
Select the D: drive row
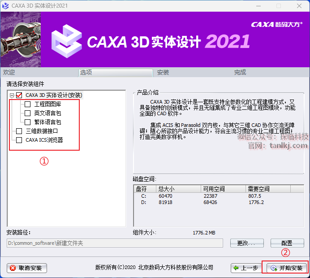(x=219, y=202)
